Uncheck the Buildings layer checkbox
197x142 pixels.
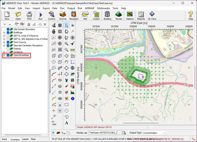point(8,32)
